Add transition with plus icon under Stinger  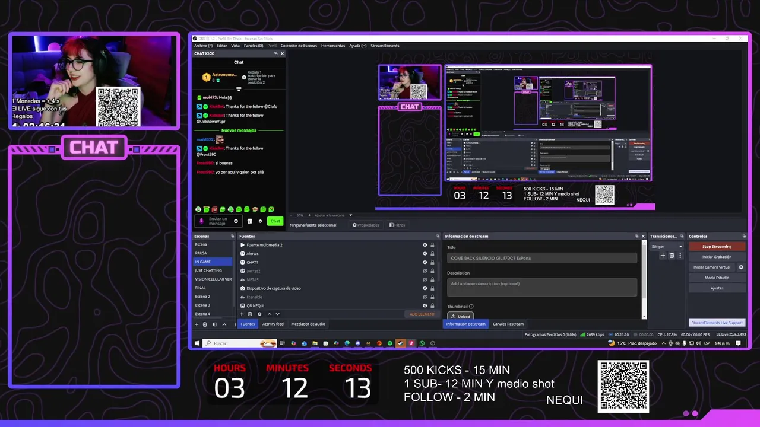point(663,256)
